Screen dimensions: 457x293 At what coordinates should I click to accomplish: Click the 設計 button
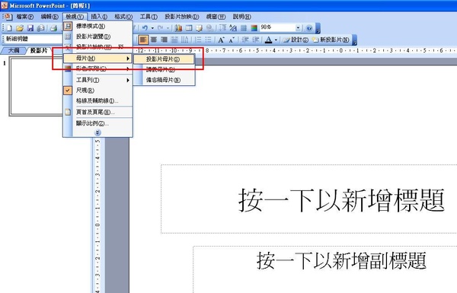coord(296,40)
